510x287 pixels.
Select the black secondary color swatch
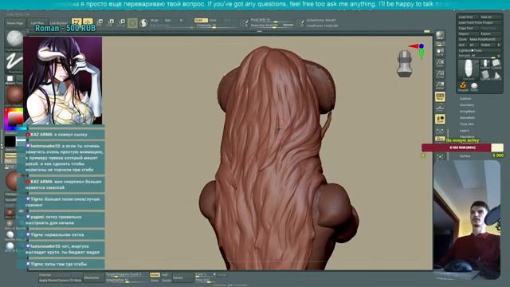(x=10, y=142)
